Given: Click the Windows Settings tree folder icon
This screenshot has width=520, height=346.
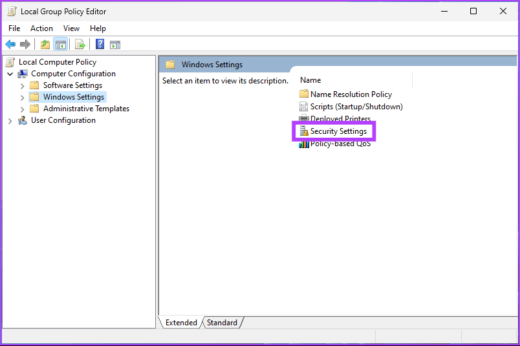Looking at the screenshot, I should [x=34, y=97].
